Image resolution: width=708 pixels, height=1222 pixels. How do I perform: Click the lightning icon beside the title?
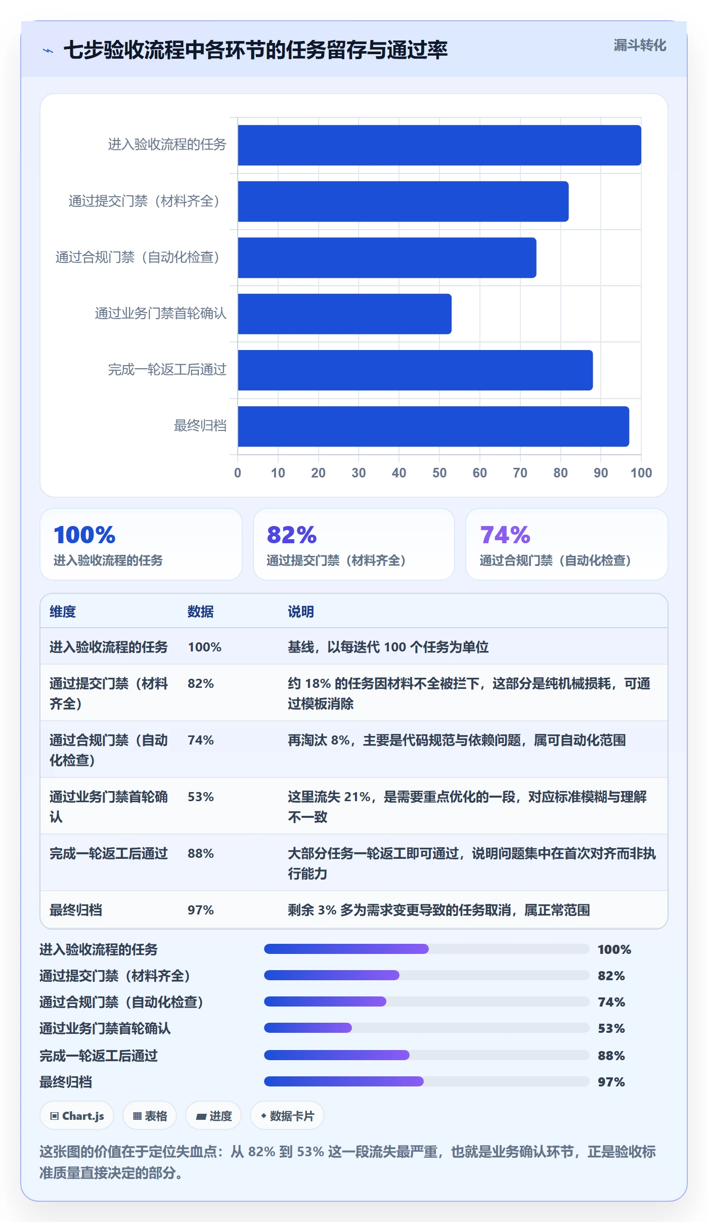point(48,51)
